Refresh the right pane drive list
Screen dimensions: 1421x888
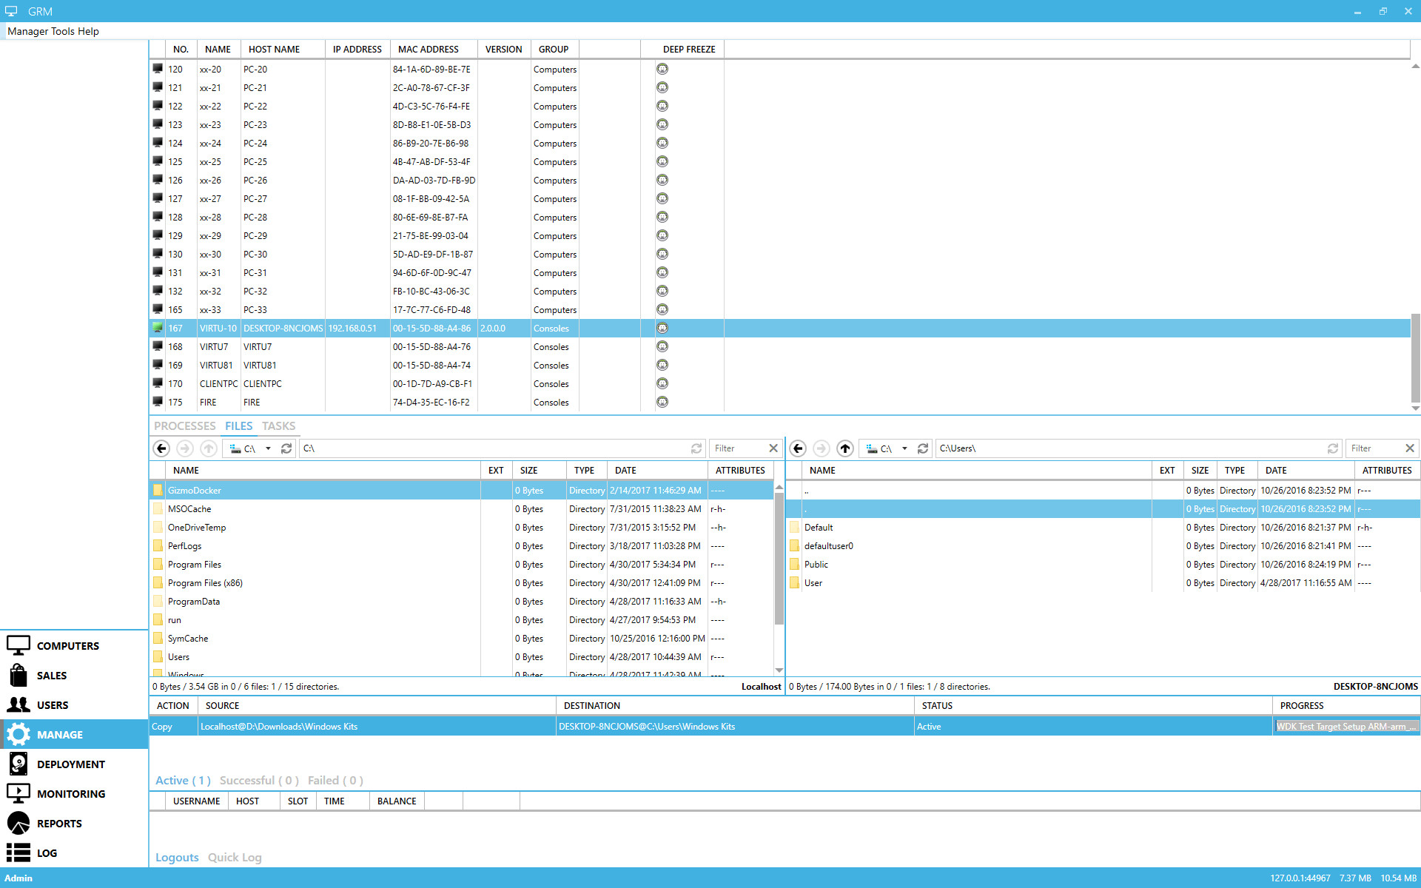pyautogui.click(x=923, y=448)
